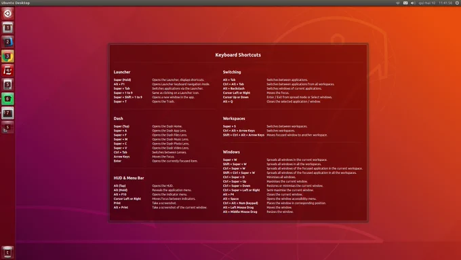Viewport: 461px width, 260px height.
Task: Open the terminal launcher item numbered 7
Action: pyautogui.click(x=7, y=113)
